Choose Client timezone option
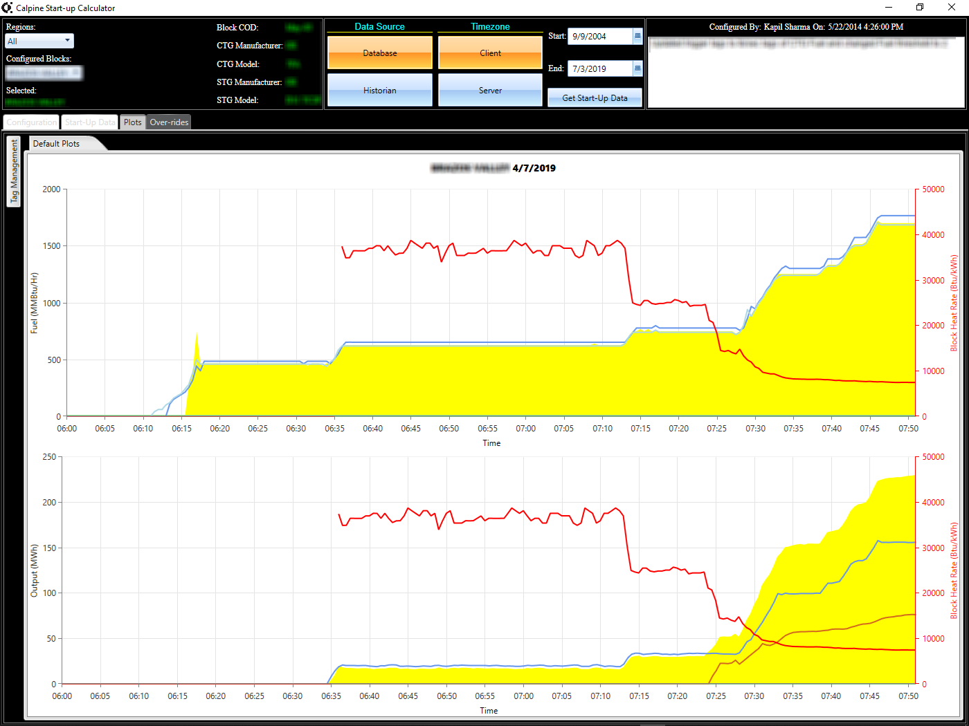969x726 pixels. (x=490, y=53)
